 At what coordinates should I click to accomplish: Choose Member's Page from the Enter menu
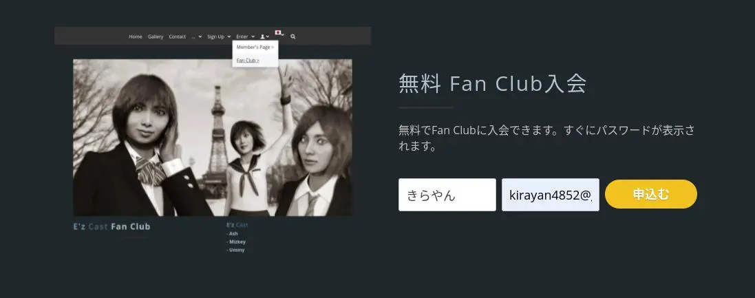(x=255, y=47)
